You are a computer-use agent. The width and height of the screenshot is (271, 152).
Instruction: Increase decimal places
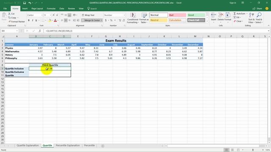click(x=120, y=20)
